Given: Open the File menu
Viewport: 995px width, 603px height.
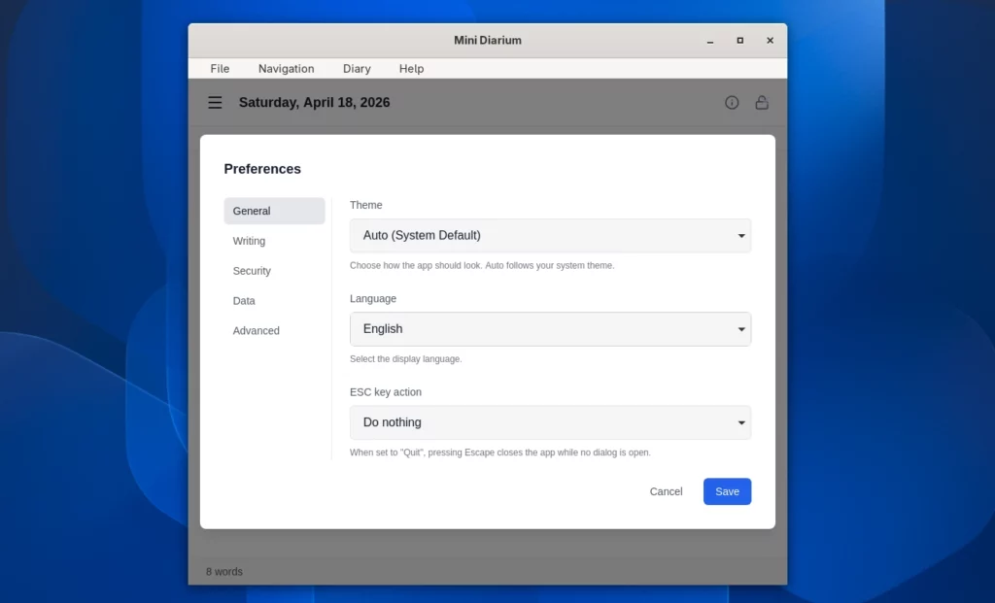Looking at the screenshot, I should (x=220, y=69).
